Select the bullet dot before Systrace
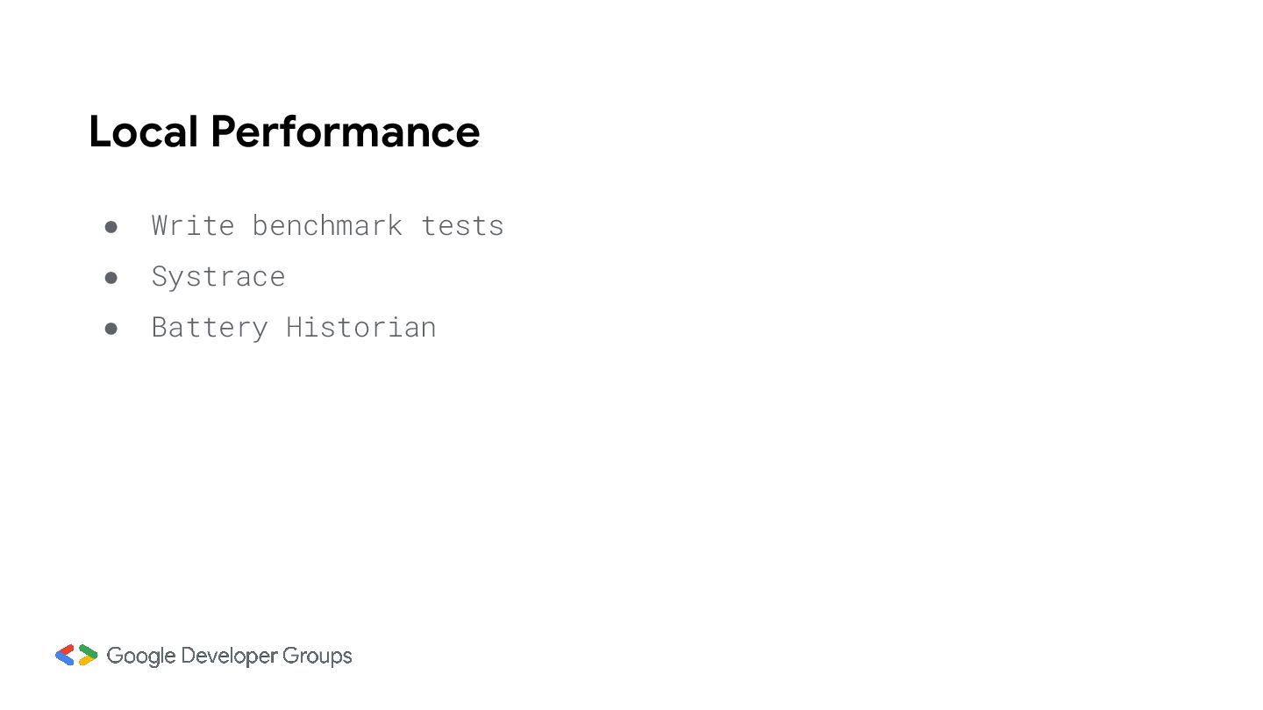The height and width of the screenshot is (710, 1263). point(111,278)
